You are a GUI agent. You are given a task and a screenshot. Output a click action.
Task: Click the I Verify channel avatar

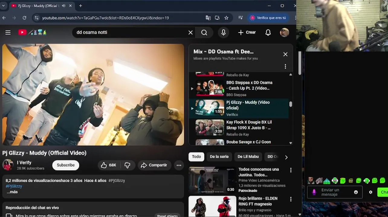point(8,165)
